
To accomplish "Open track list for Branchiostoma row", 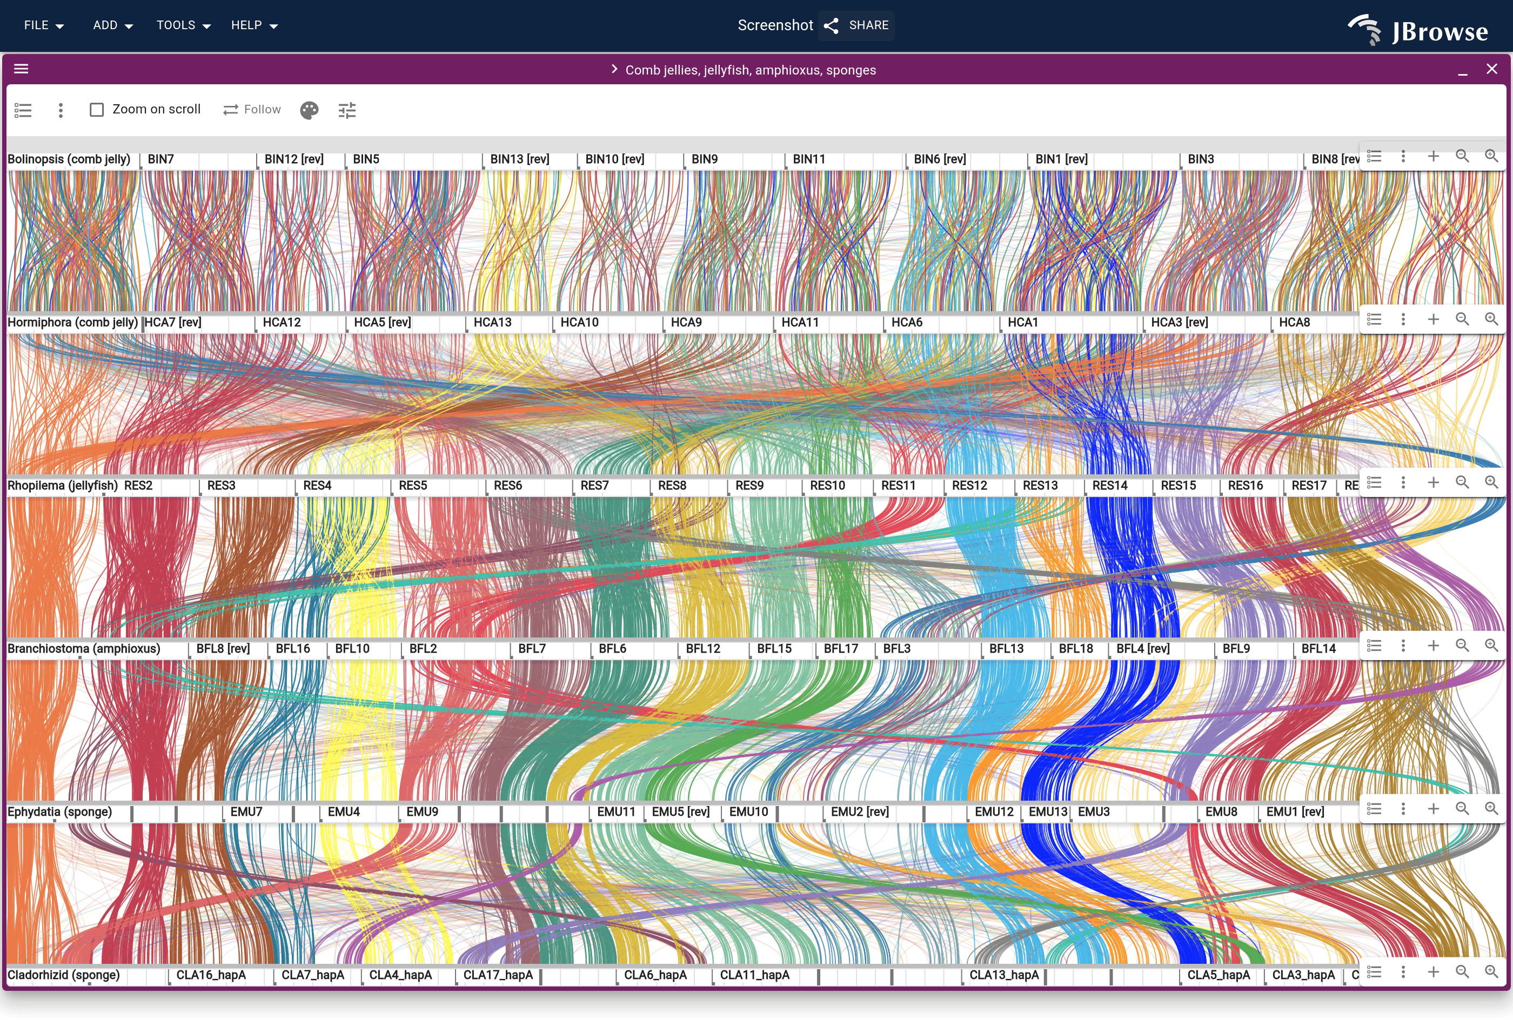I will click(1375, 646).
